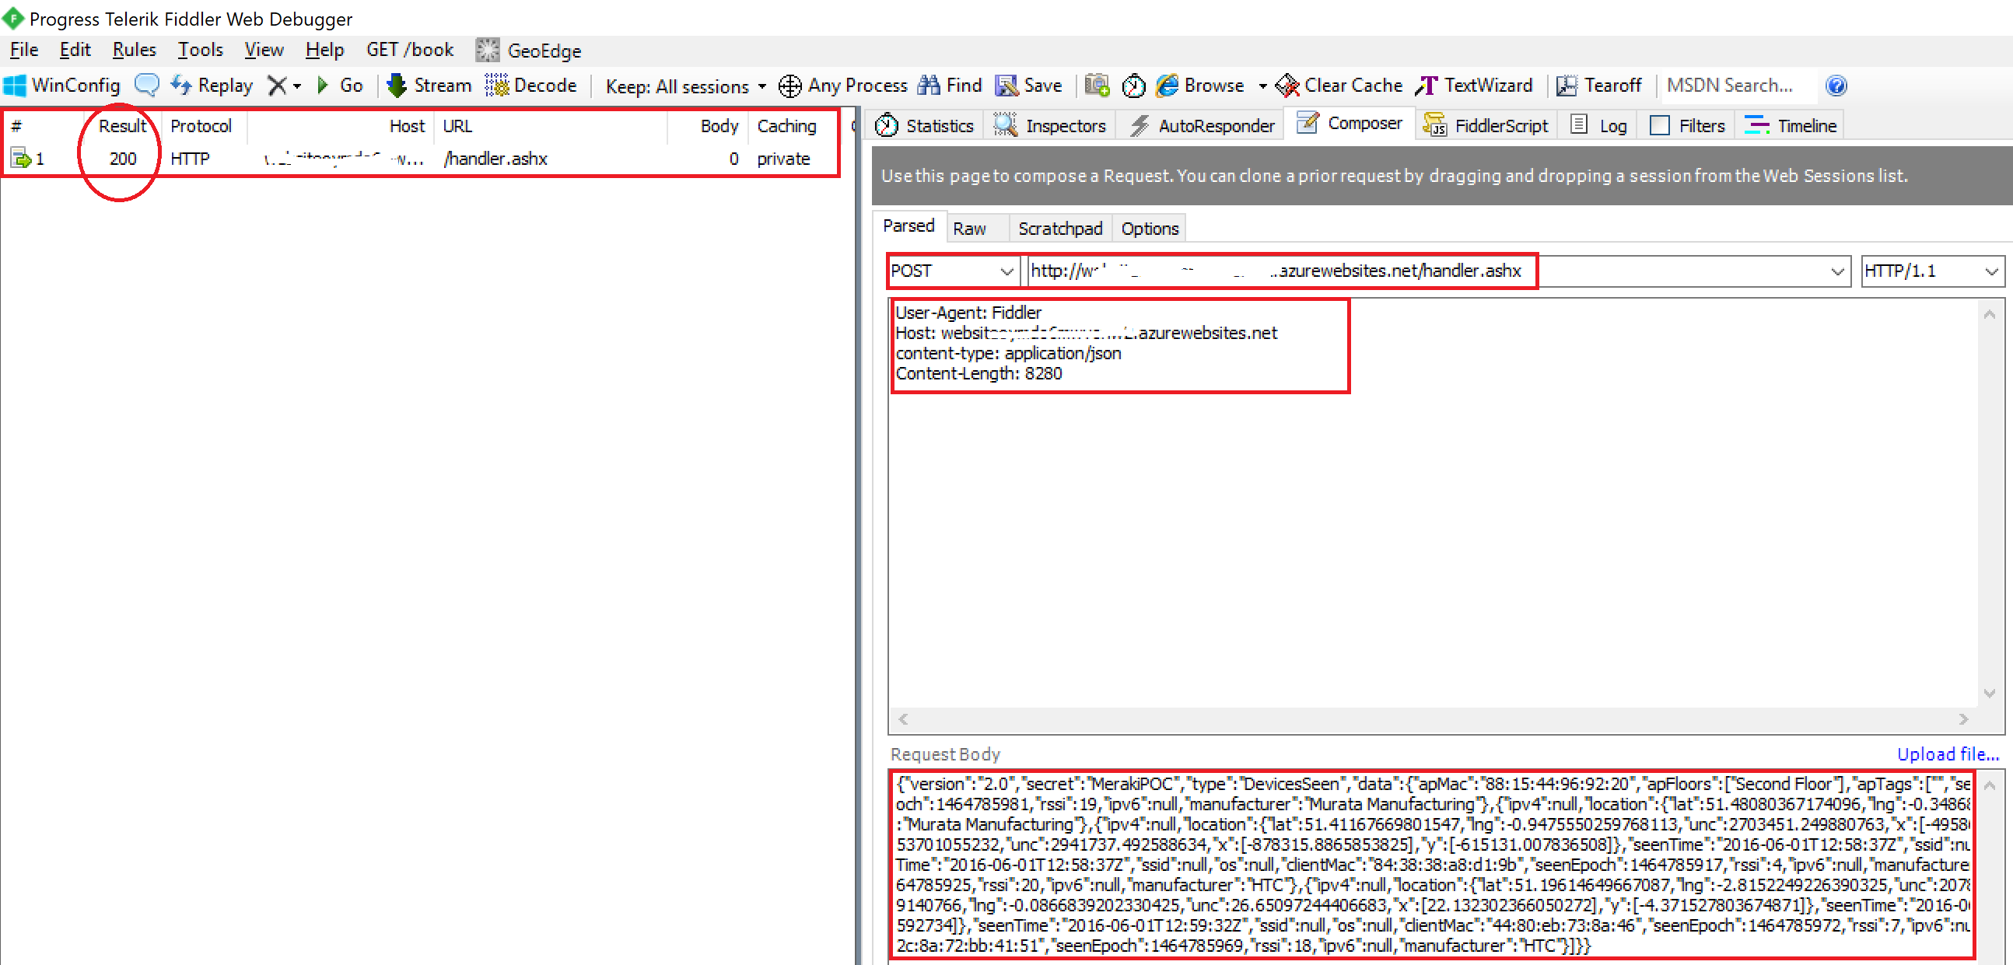Viewport: 2013px width, 965px height.
Task: Select session 1 handler.ashx row
Action: 494,159
